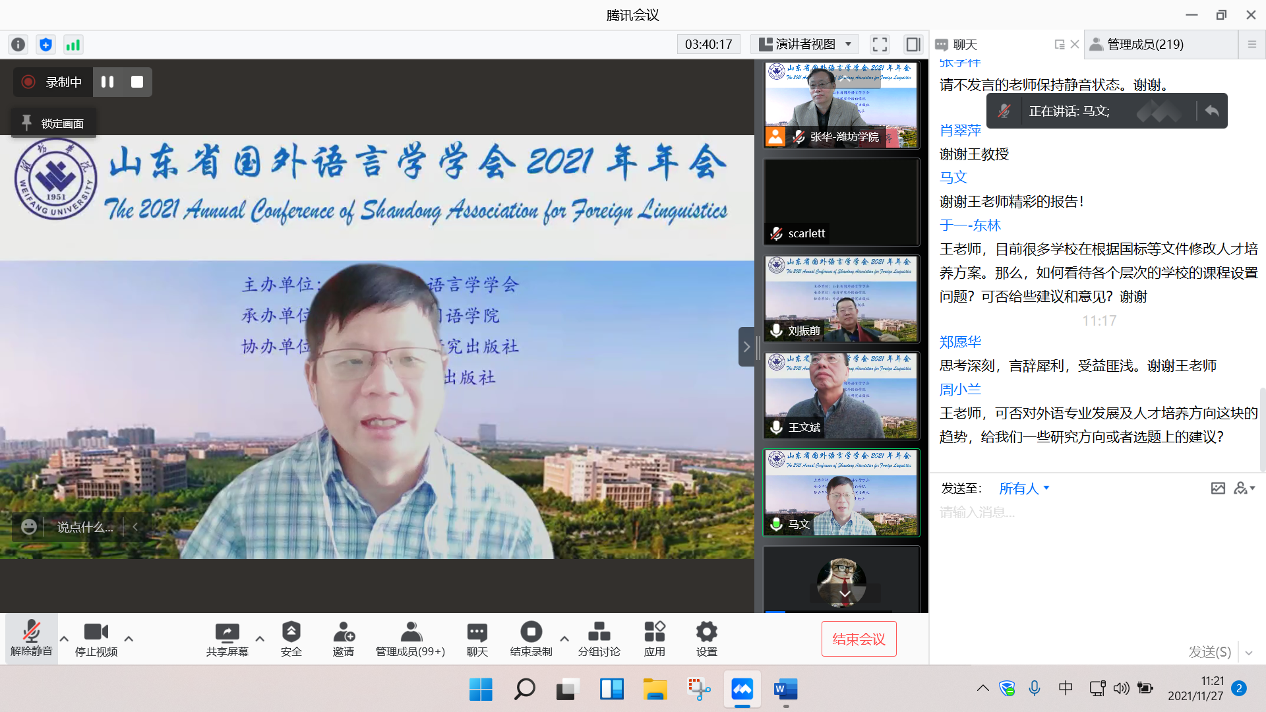The width and height of the screenshot is (1266, 712).
Task: Check the green network signal icon
Action: click(x=73, y=44)
